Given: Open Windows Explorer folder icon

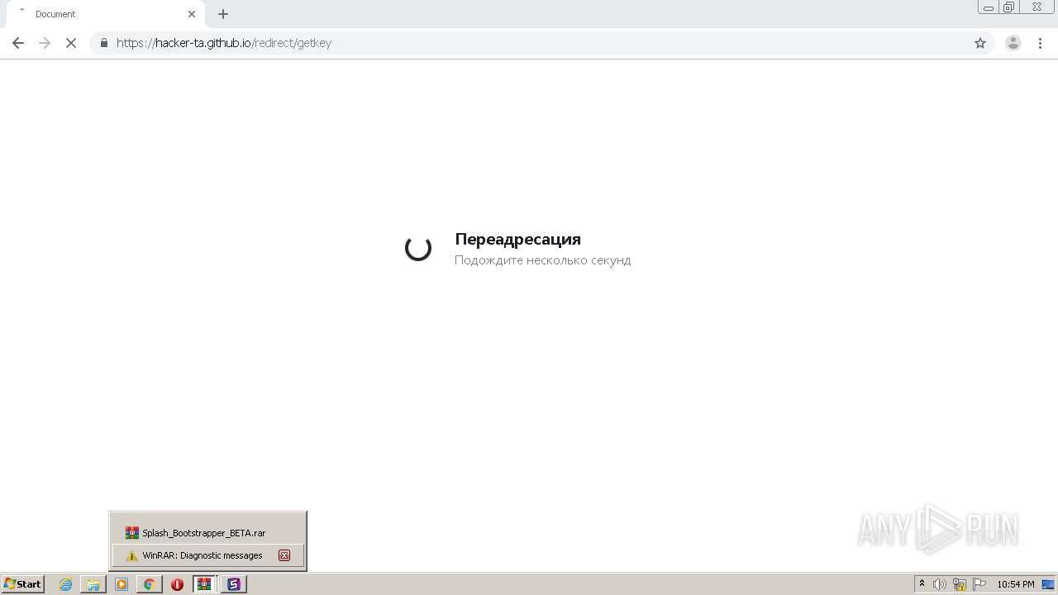Looking at the screenshot, I should (x=93, y=584).
